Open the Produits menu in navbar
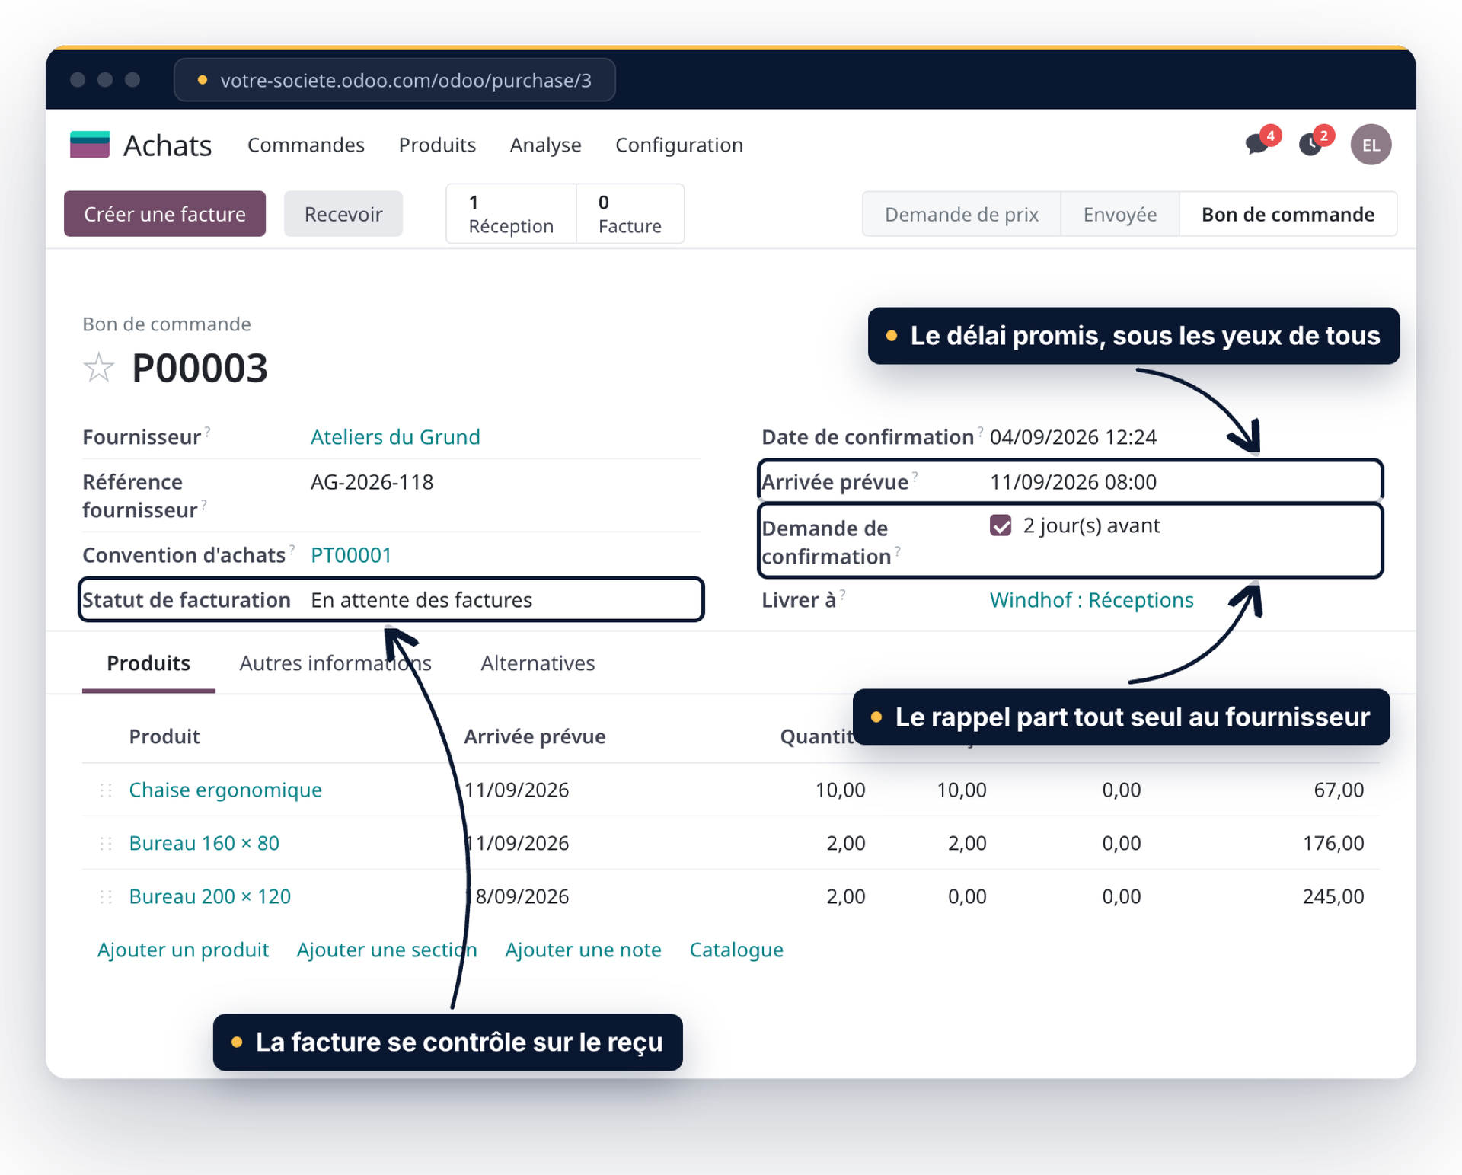The width and height of the screenshot is (1462, 1175). (x=437, y=145)
